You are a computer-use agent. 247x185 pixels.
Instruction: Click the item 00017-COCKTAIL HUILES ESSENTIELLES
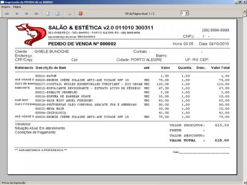click(x=89, y=84)
